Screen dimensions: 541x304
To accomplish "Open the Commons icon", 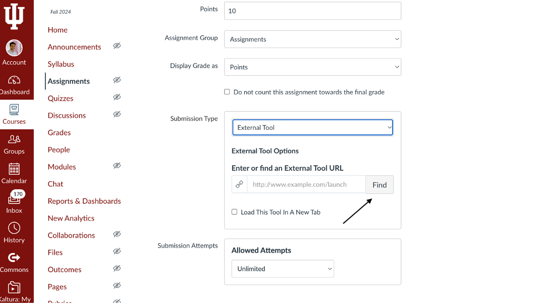I will [14, 258].
